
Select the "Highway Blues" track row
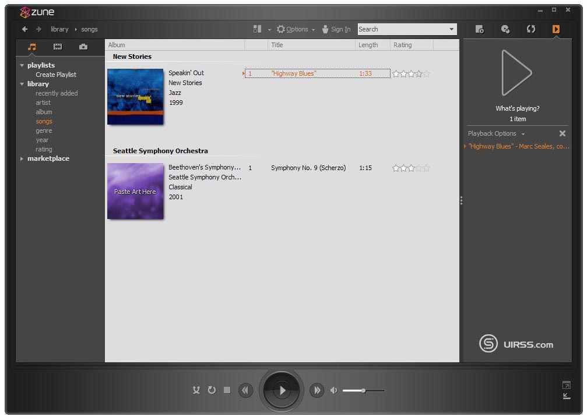[317, 73]
